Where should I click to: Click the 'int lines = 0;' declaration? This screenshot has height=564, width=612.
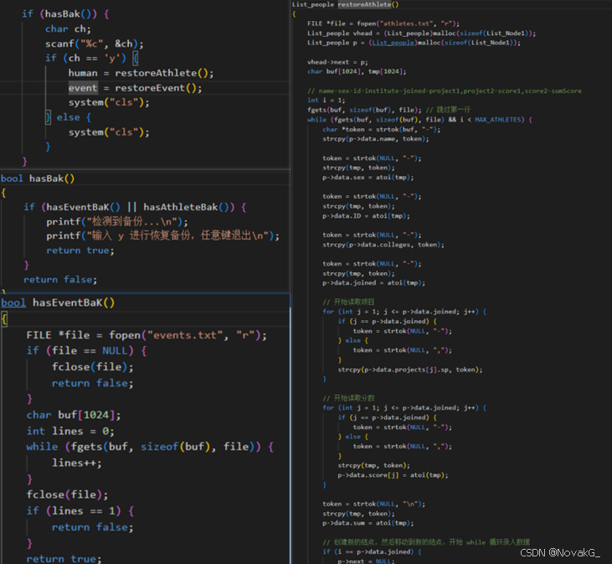[70, 432]
